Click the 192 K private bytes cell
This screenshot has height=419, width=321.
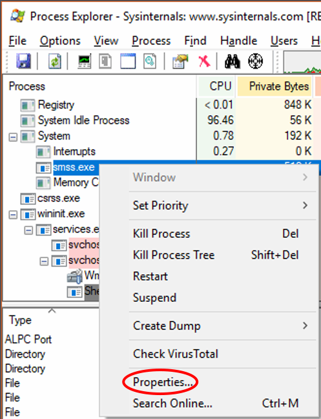[x=298, y=136]
